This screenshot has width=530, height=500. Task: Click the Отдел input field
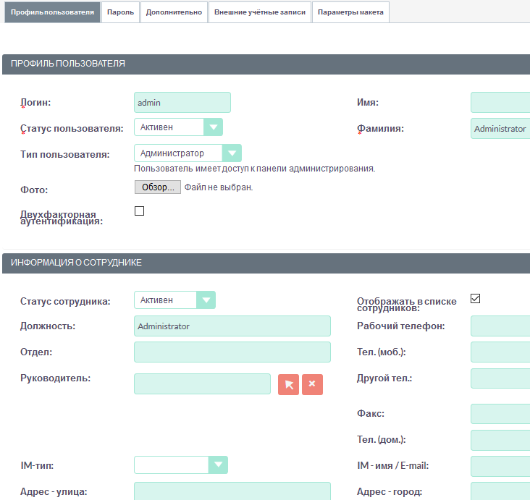click(x=232, y=352)
